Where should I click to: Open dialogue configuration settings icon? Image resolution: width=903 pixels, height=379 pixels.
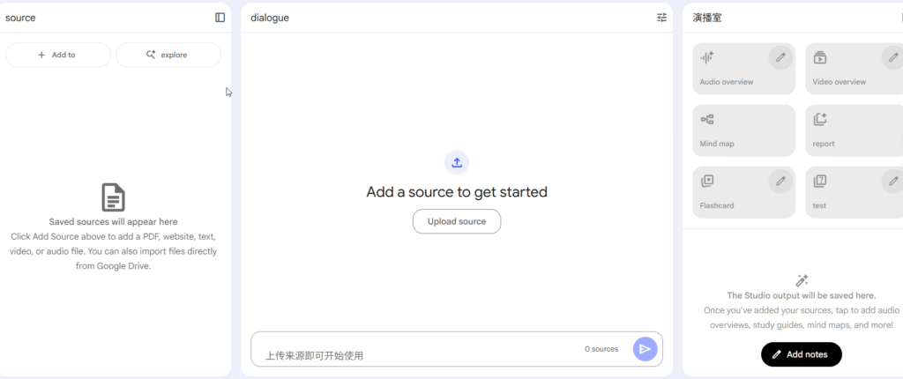pos(661,18)
